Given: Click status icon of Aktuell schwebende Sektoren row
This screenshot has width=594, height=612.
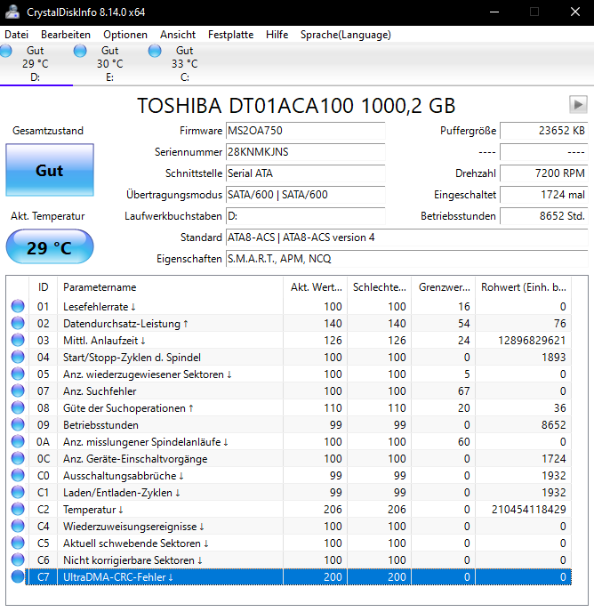Looking at the screenshot, I should 18,544.
